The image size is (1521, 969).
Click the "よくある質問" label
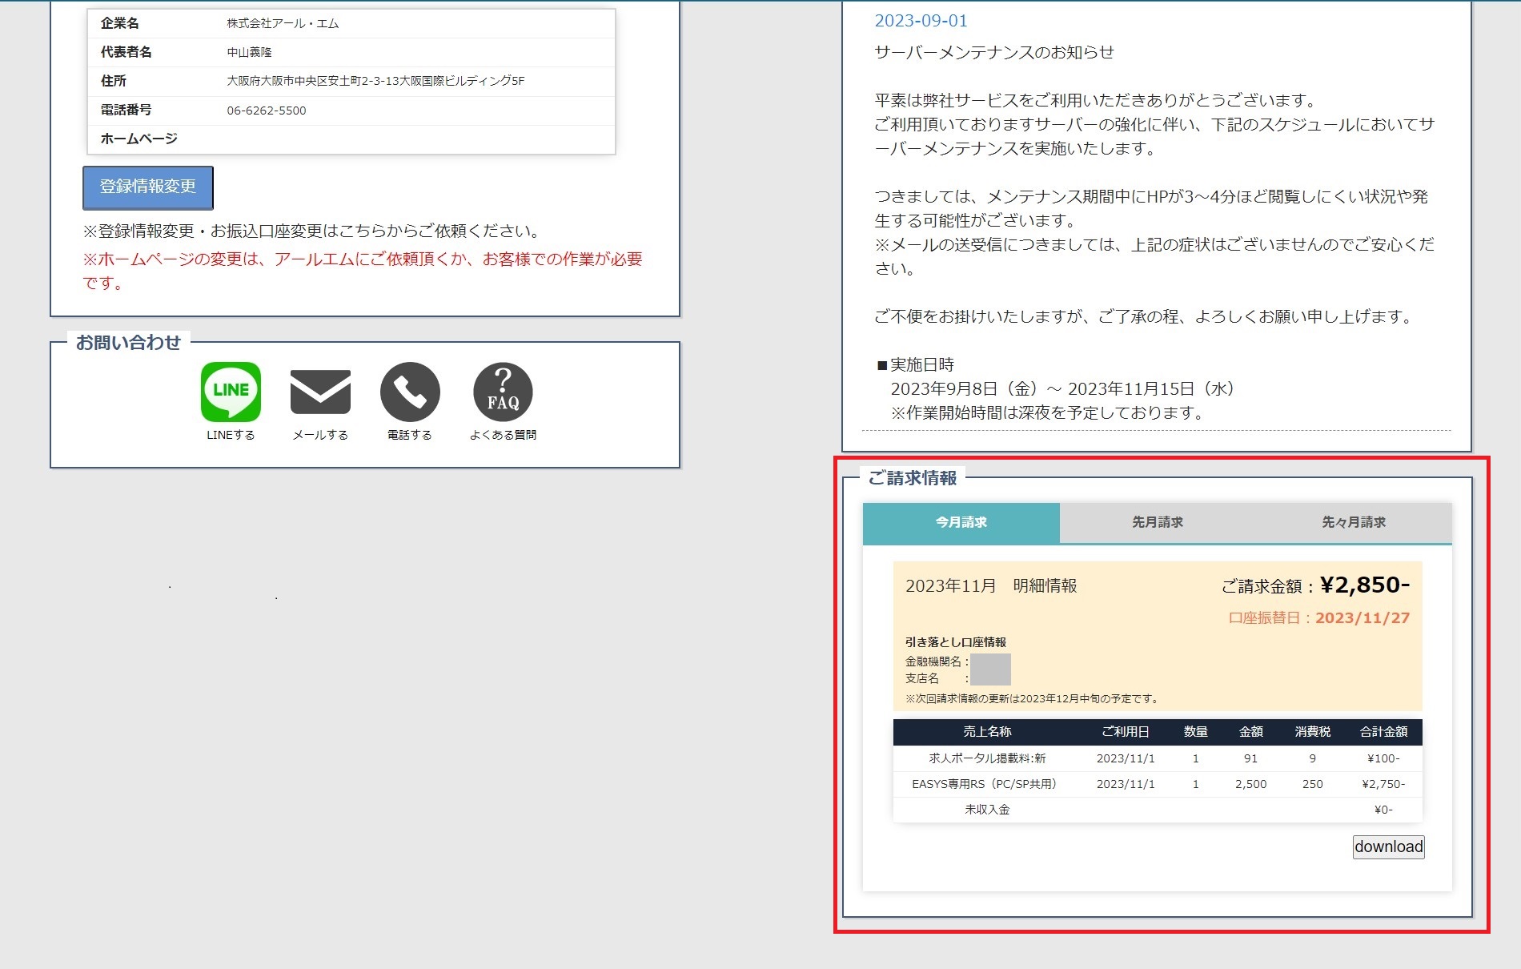click(x=503, y=435)
